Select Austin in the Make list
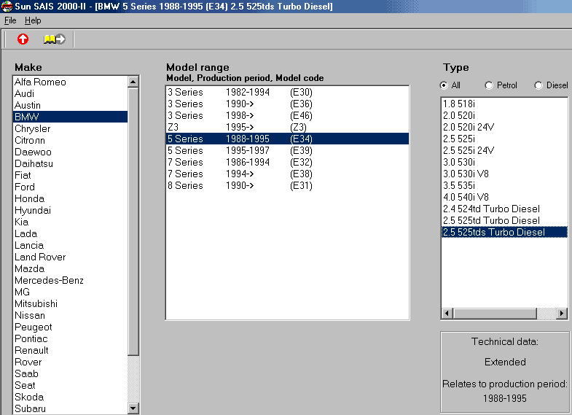The width and height of the screenshot is (572, 415). [71, 105]
